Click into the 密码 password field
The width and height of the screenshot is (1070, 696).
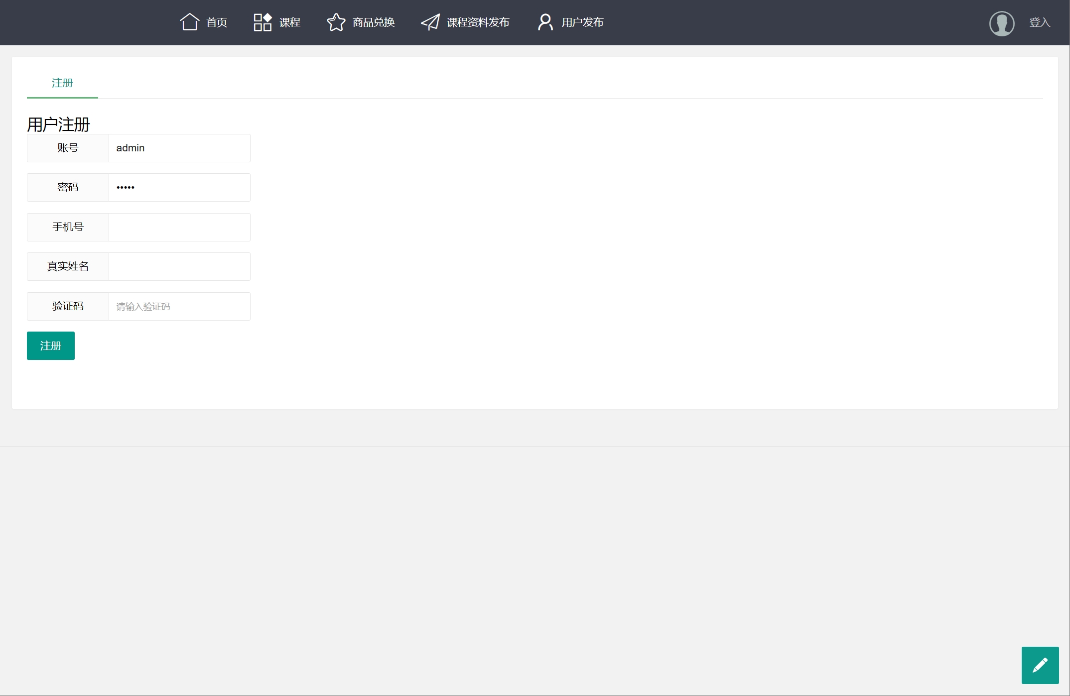[179, 188]
